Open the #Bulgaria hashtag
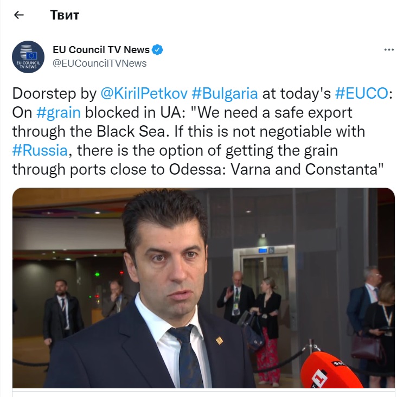This screenshot has width=397, height=397. [x=225, y=93]
